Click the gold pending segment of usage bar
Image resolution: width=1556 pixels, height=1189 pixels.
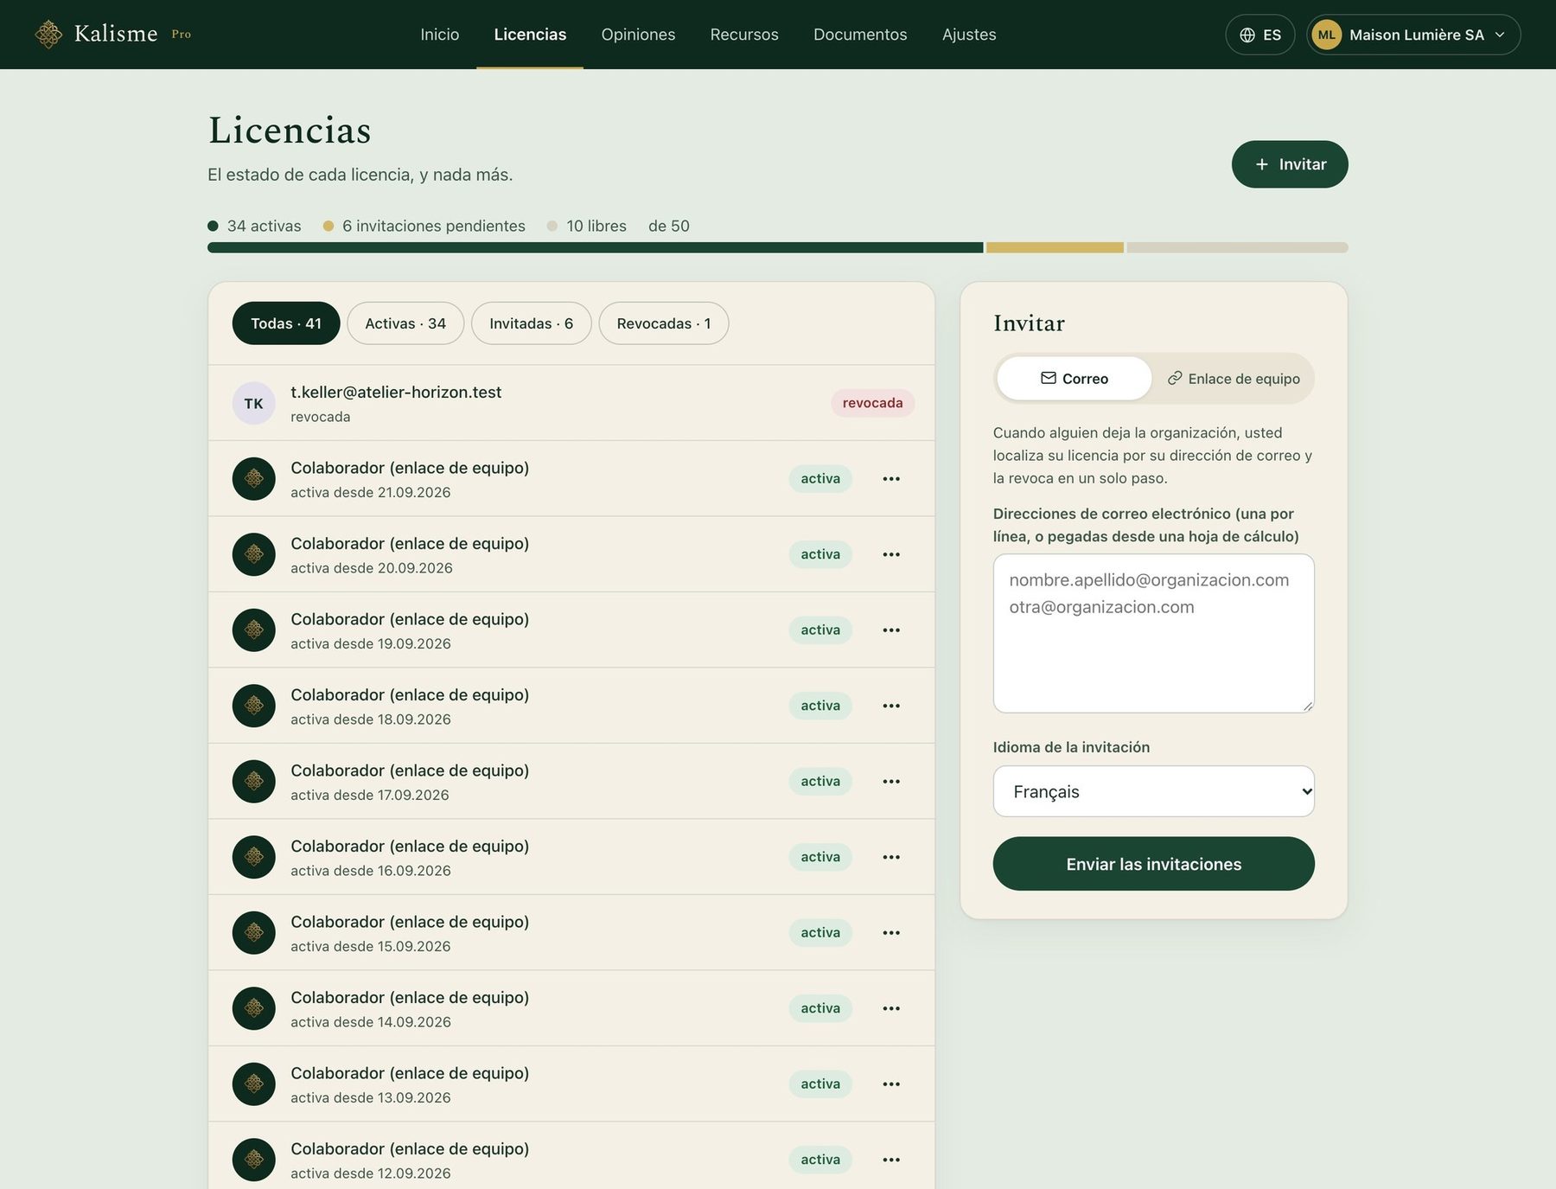pyautogui.click(x=1055, y=247)
